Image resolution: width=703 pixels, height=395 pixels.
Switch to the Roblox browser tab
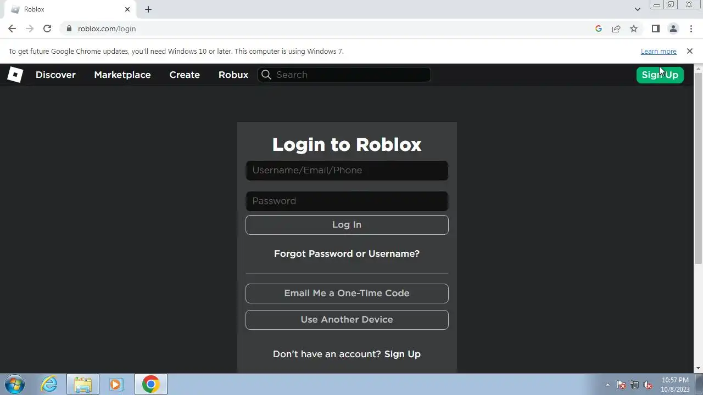(x=71, y=9)
